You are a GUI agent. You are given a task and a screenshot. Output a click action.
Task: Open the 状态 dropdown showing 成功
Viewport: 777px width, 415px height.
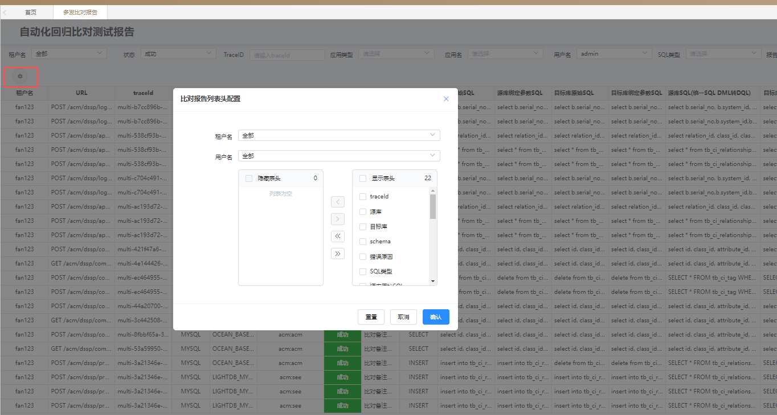178,53
